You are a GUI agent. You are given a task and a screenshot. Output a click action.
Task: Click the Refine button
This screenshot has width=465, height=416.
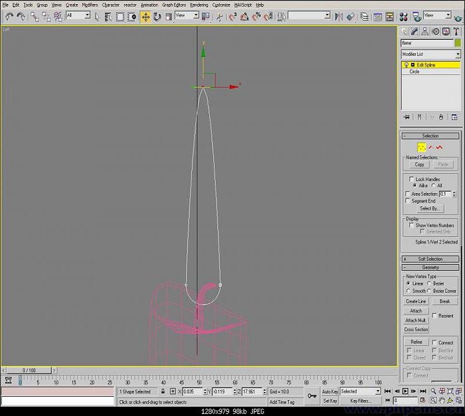pos(416,342)
